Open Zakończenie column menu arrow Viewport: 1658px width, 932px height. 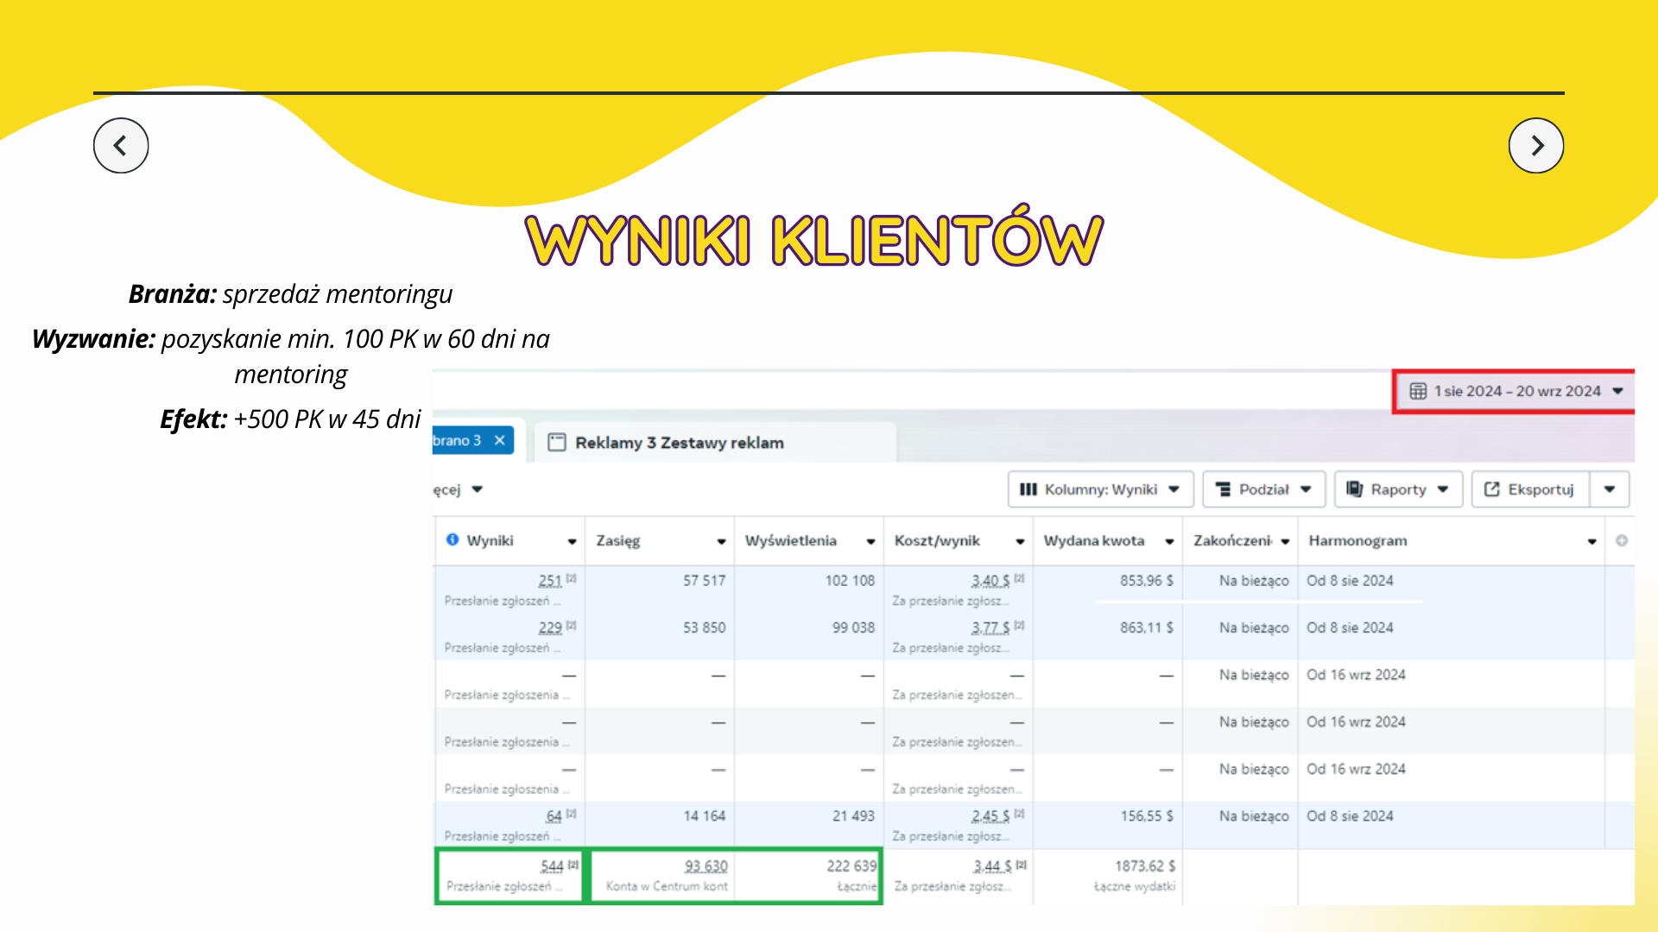tap(1285, 541)
